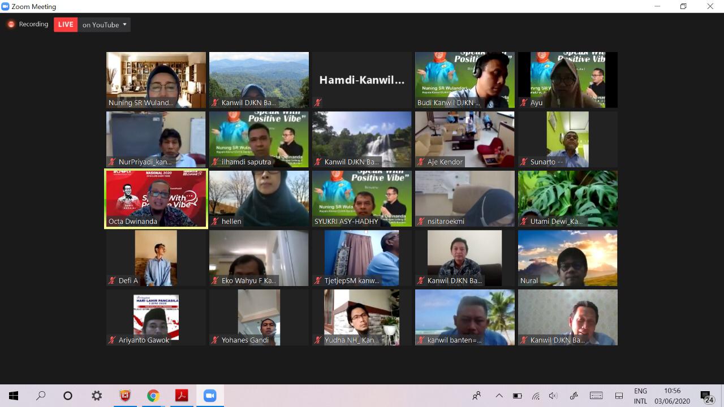Screen dimensions: 724x407
Task: Open the volume control in system tray
Action: (553, 396)
